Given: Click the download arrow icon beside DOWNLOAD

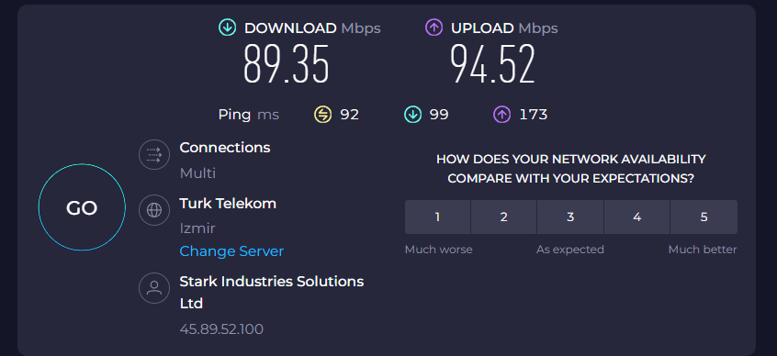Looking at the screenshot, I should coord(228,28).
